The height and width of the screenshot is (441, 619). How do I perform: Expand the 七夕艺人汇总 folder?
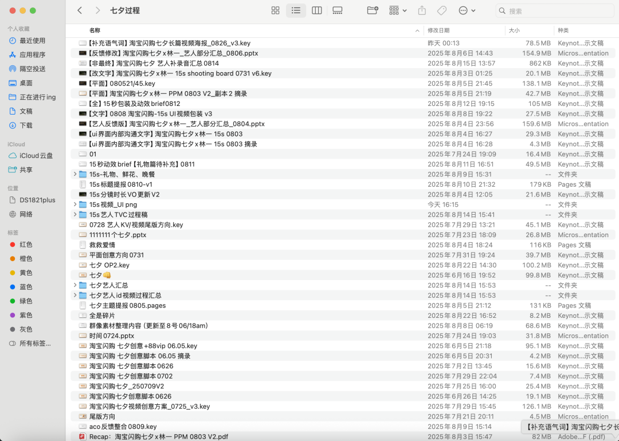(75, 285)
